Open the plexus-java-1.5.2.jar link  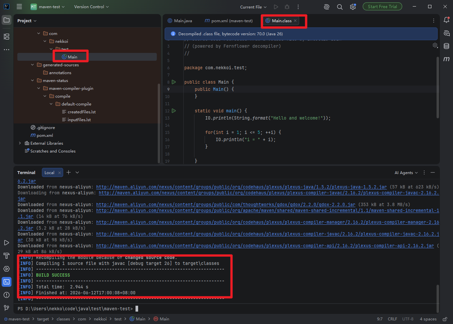click(241, 187)
